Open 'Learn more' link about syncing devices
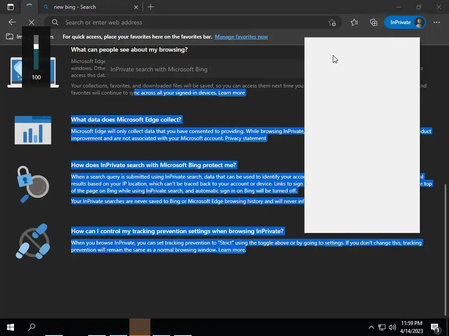The image size is (449, 336). tap(232, 93)
